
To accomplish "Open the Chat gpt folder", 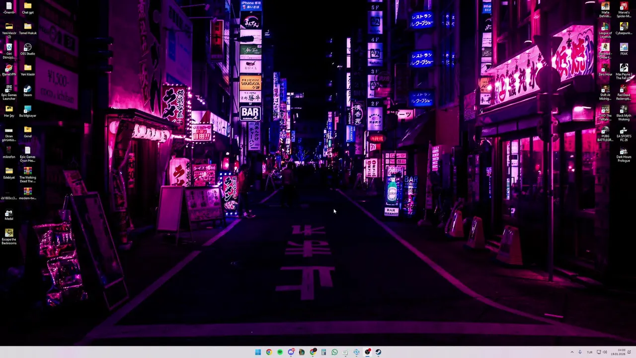I will click(x=28, y=8).
